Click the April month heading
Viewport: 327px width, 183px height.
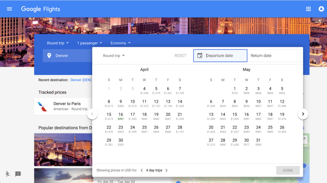coord(144,69)
